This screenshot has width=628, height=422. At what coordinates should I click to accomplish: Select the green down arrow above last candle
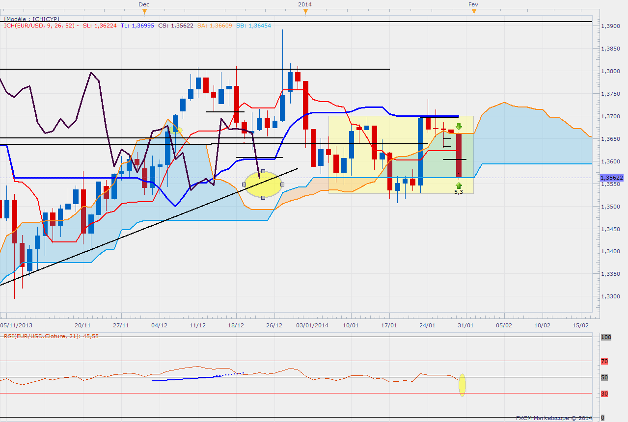click(x=458, y=126)
